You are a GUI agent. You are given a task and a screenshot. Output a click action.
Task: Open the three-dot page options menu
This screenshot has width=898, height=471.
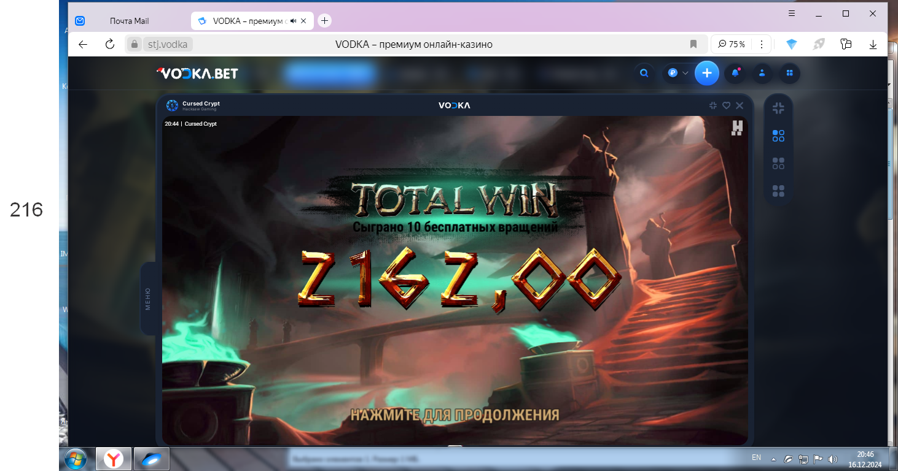coord(762,44)
